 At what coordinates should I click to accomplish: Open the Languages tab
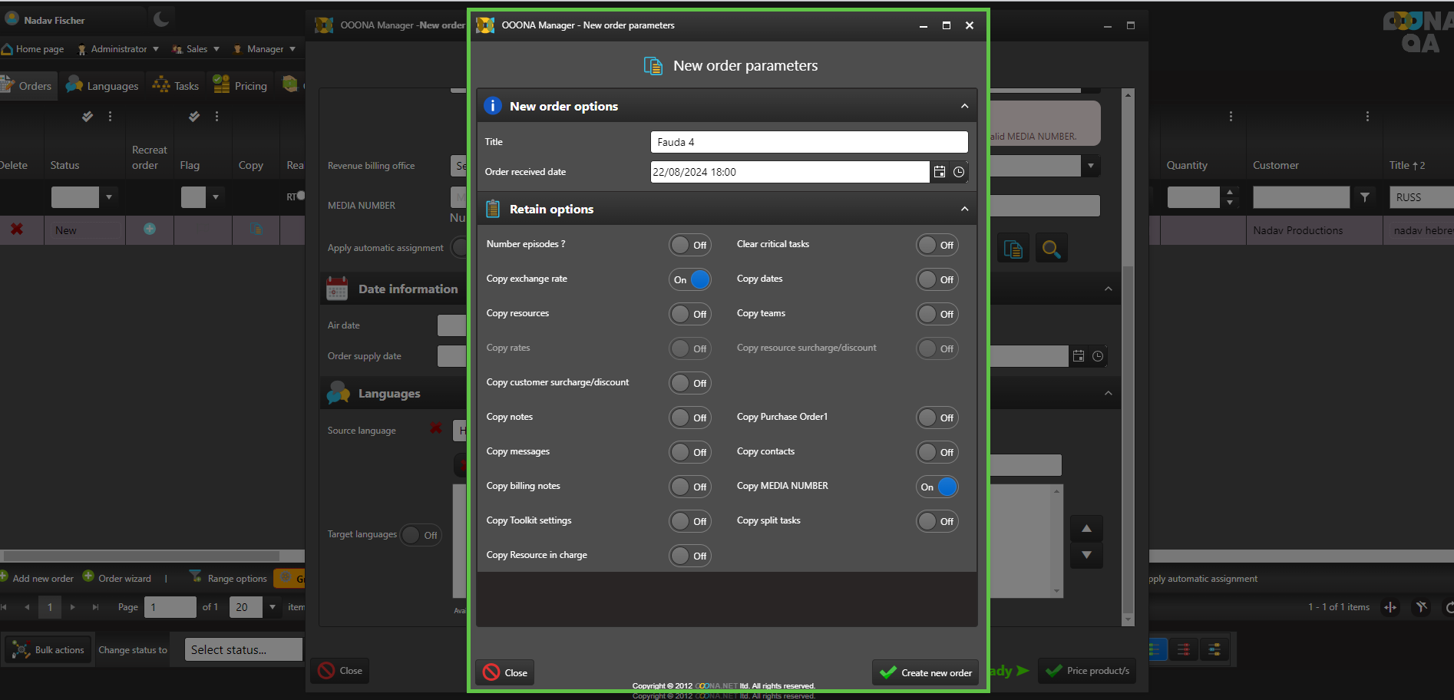tap(103, 86)
